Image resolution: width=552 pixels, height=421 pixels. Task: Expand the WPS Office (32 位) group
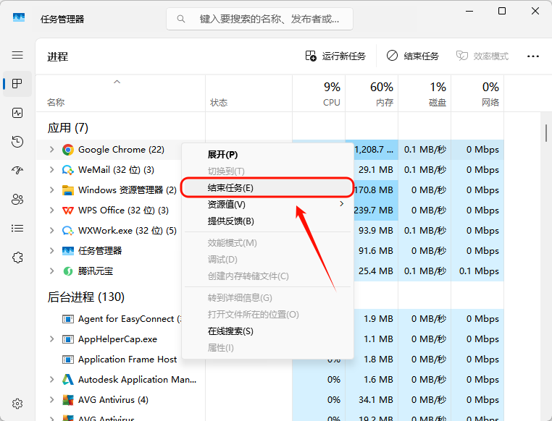click(x=51, y=210)
